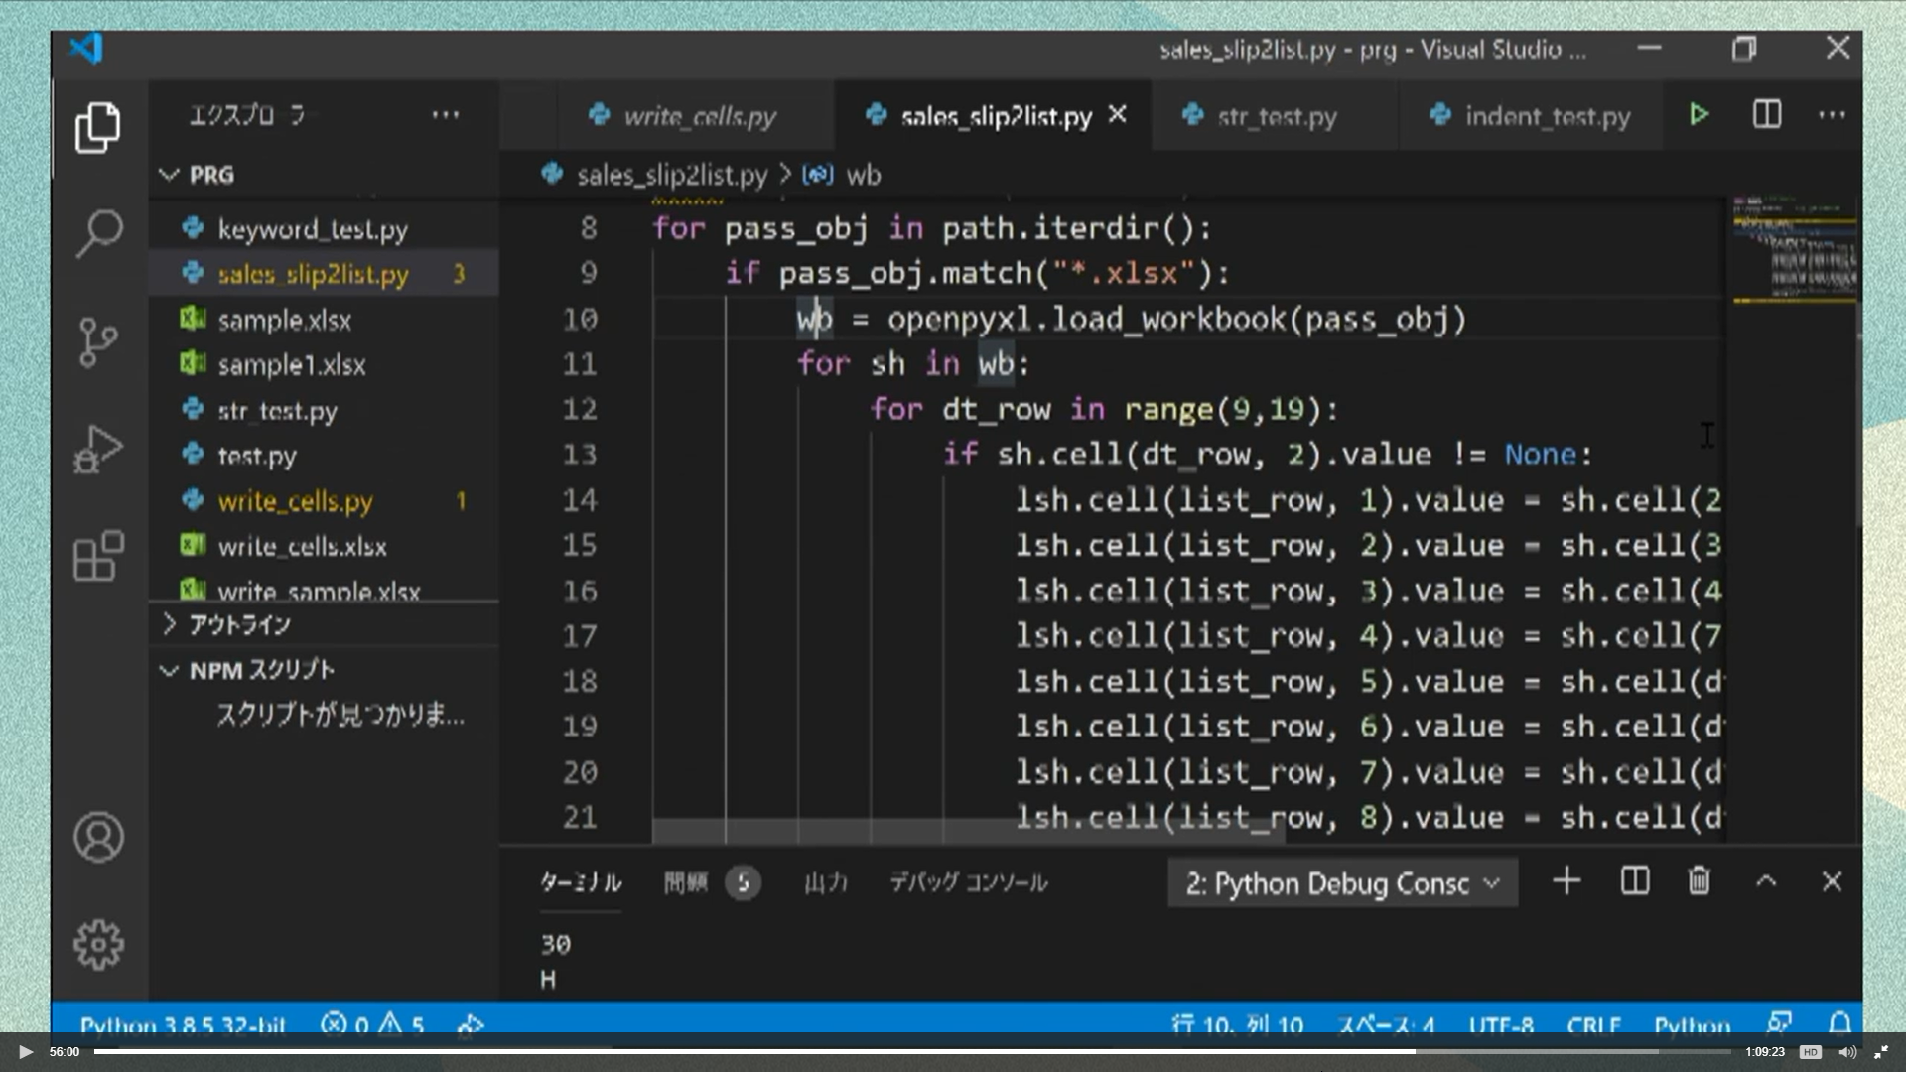Screen dimensions: 1906x1072
Task: Open the Search view in the activity bar
Action: (x=97, y=234)
